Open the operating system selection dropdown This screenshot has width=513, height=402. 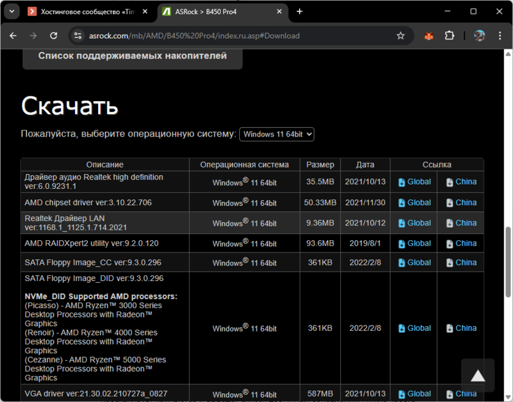coord(277,134)
